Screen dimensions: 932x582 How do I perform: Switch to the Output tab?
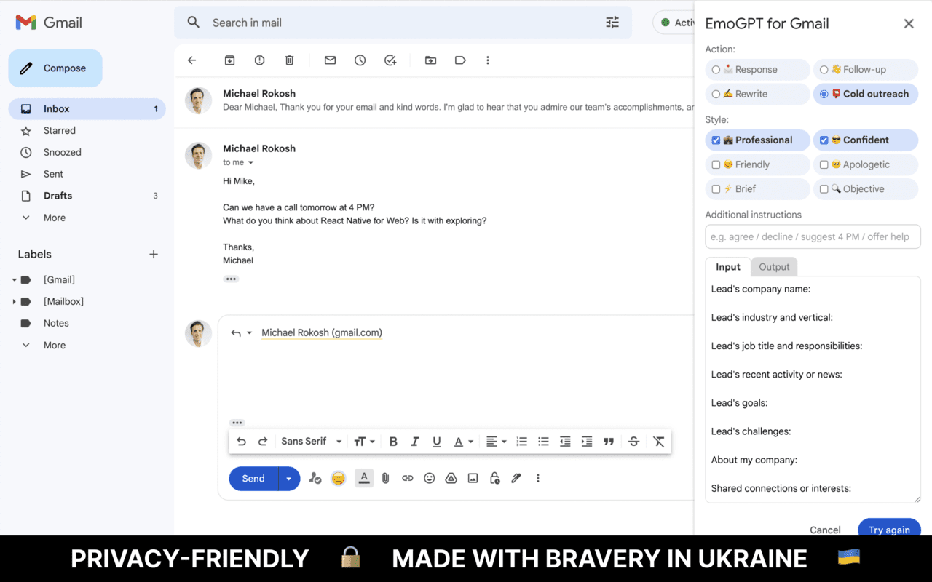774,267
